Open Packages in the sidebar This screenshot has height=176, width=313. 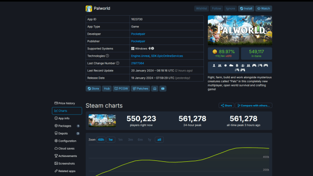pos(67,126)
